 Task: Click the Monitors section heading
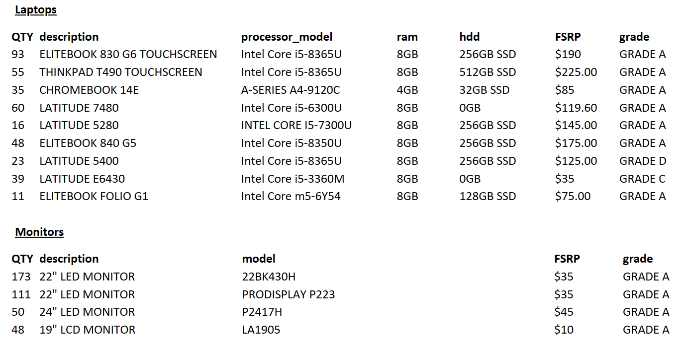click(x=39, y=232)
